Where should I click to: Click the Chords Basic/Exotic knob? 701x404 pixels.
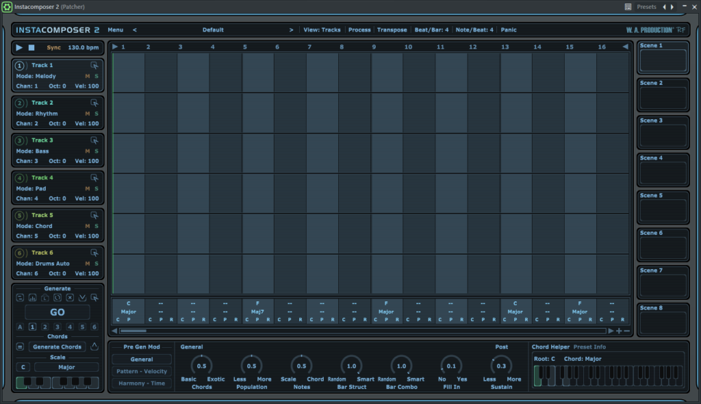coord(202,366)
